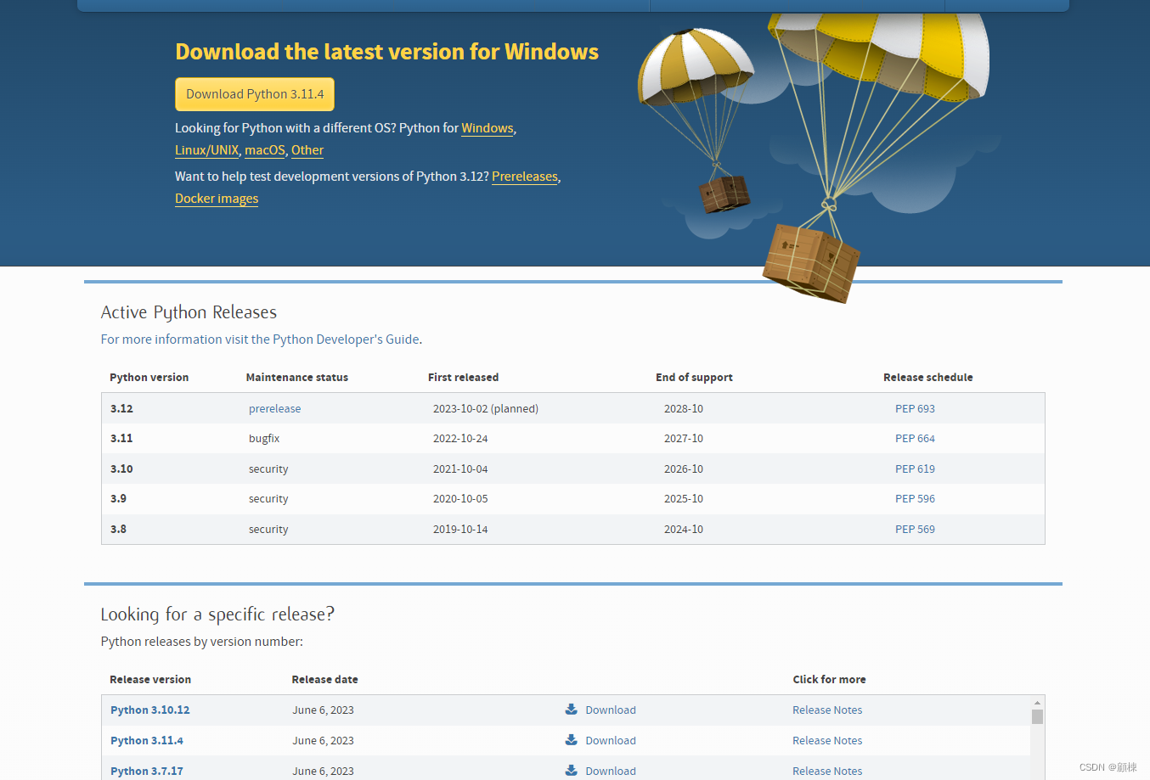Click the 'Active Python Releases' heading
The image size is (1150, 780).
coord(189,312)
